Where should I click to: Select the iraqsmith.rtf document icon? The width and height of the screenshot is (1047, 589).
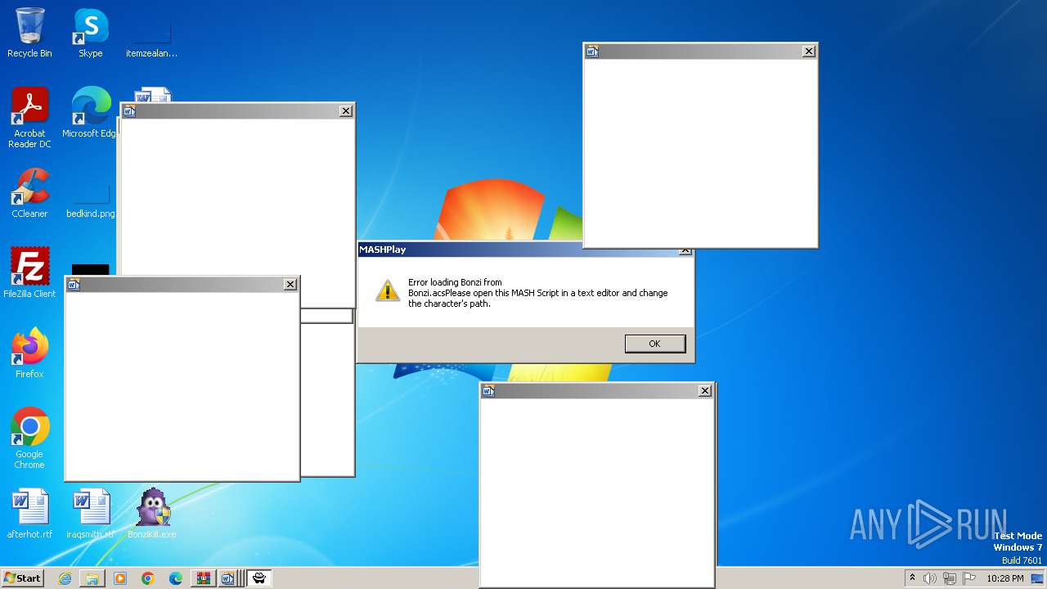(90, 514)
